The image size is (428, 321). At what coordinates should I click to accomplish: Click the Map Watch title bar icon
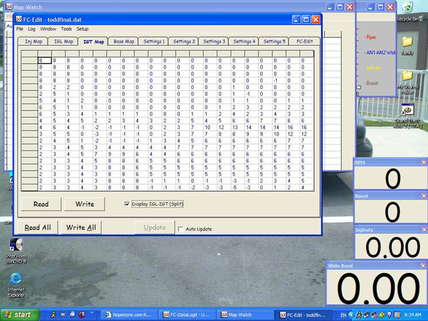[x=9, y=7]
